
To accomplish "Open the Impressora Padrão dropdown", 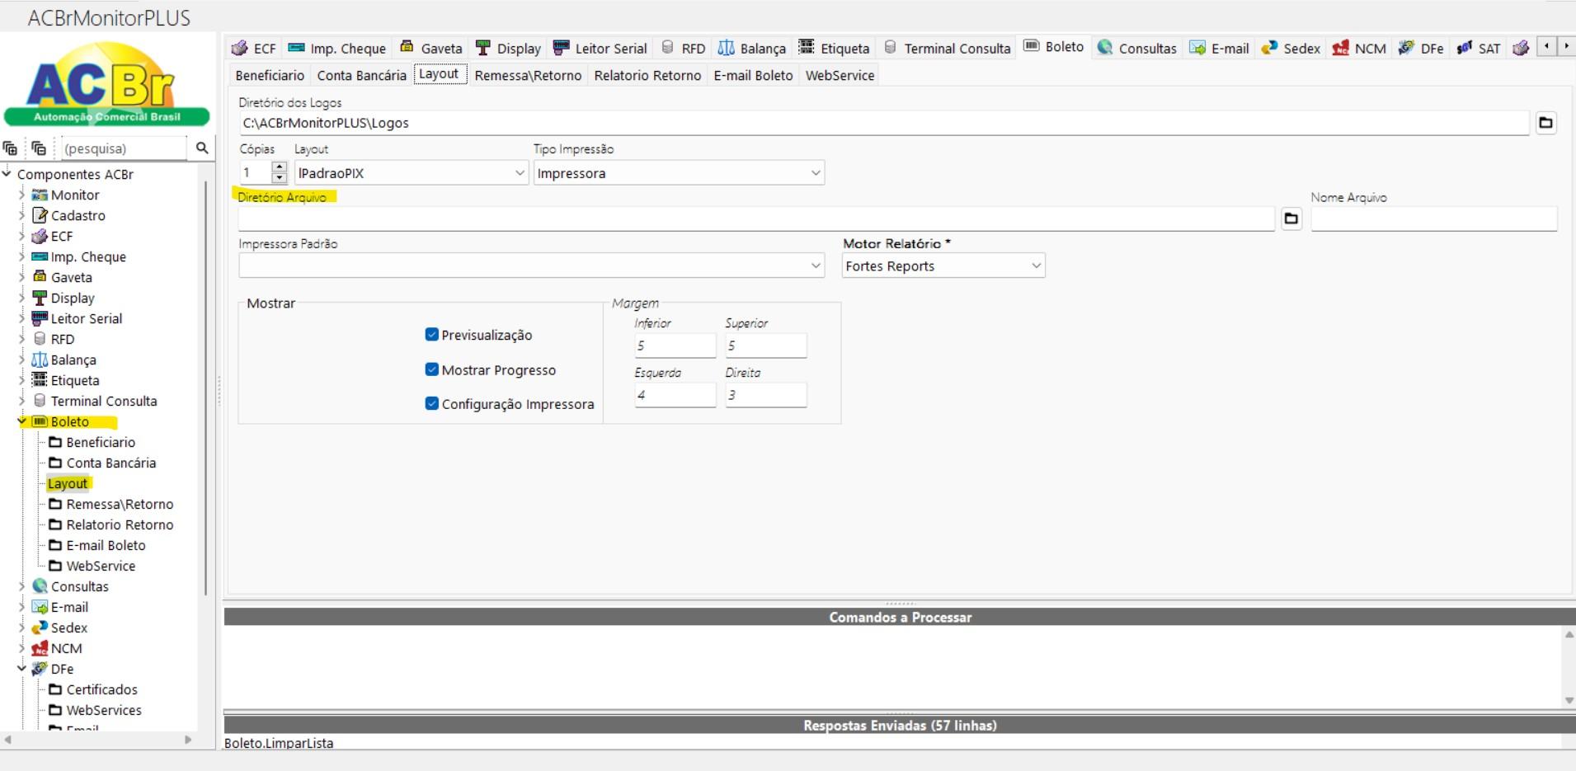I will pyautogui.click(x=816, y=266).
